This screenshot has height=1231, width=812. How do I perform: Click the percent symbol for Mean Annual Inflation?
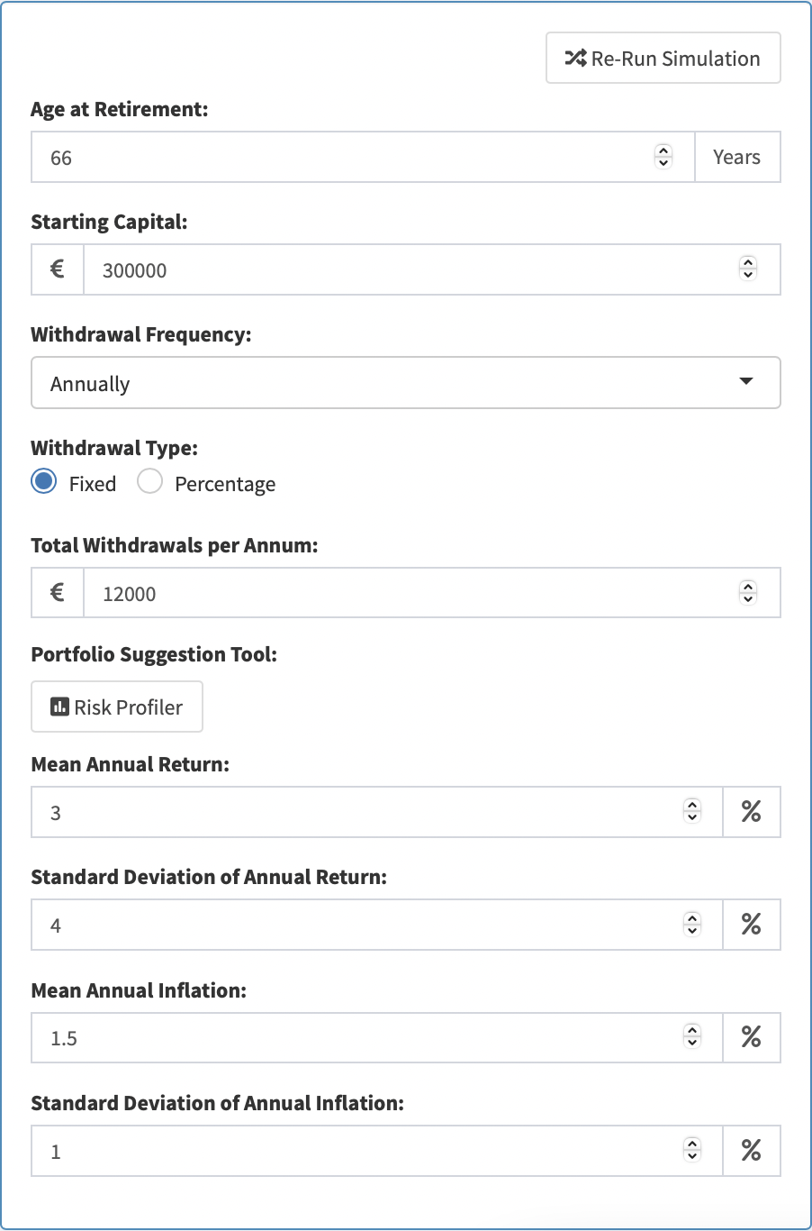click(x=752, y=1037)
